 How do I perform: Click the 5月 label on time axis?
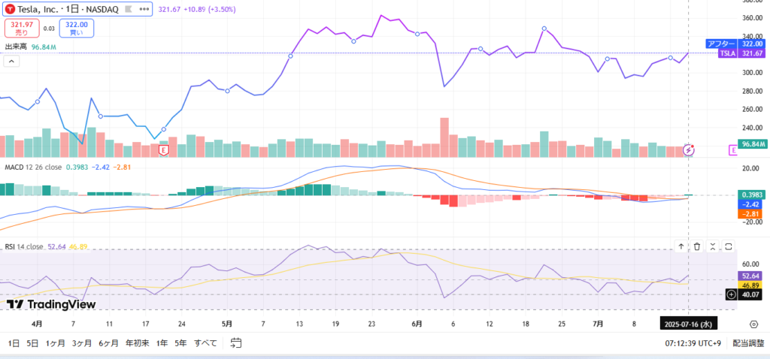coord(227,324)
